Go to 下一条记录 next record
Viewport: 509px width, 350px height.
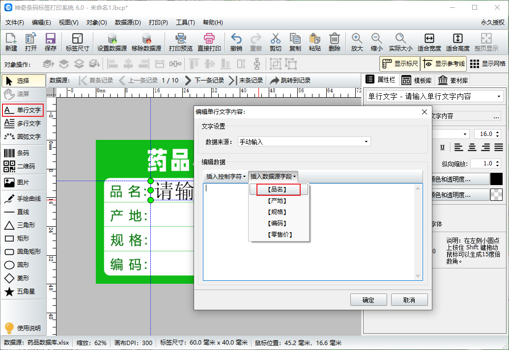(x=204, y=81)
